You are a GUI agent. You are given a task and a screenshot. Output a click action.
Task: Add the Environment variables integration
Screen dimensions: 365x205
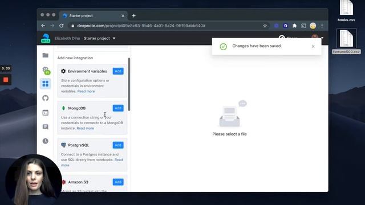pyautogui.click(x=118, y=71)
